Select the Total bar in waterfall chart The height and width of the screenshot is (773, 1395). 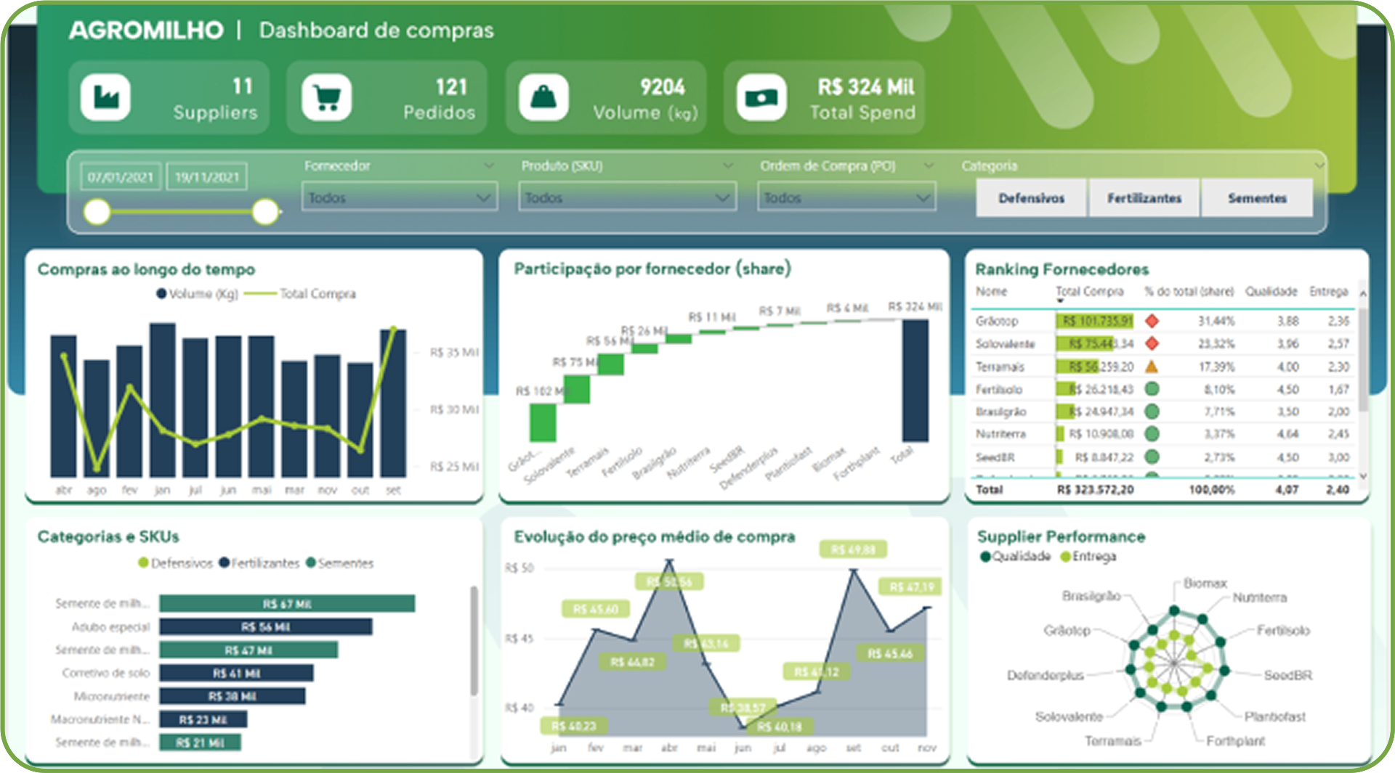pyautogui.click(x=915, y=380)
